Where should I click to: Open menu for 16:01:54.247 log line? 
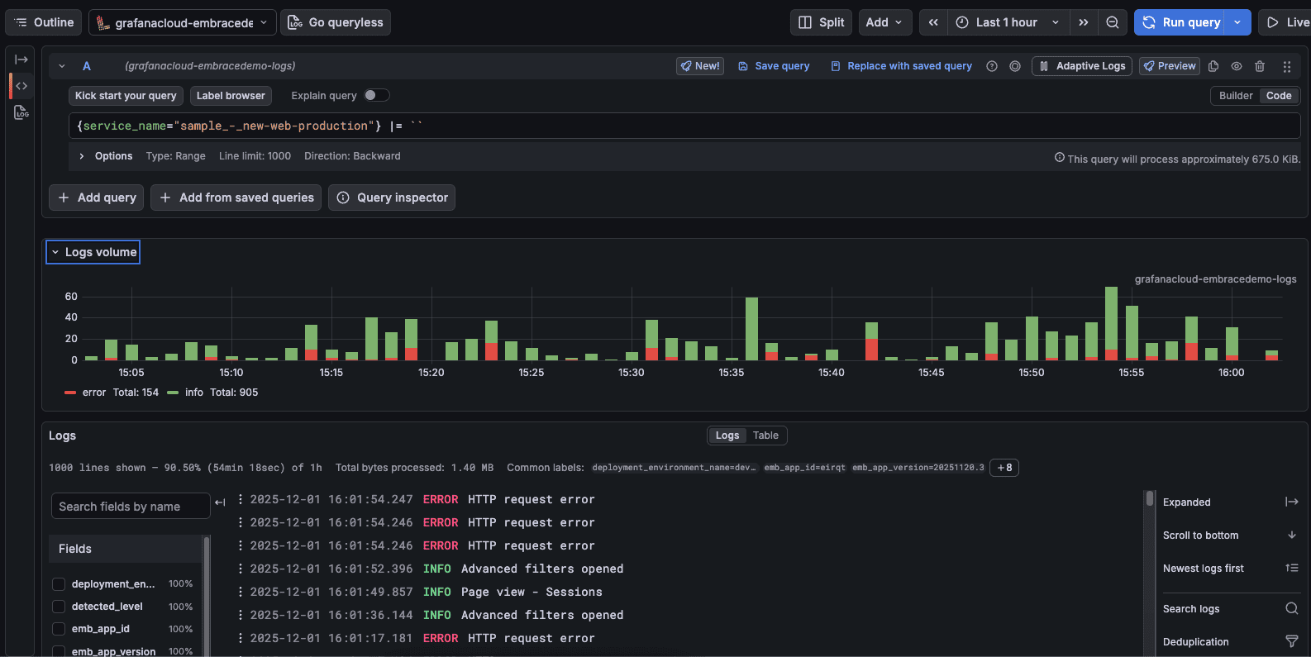241,499
